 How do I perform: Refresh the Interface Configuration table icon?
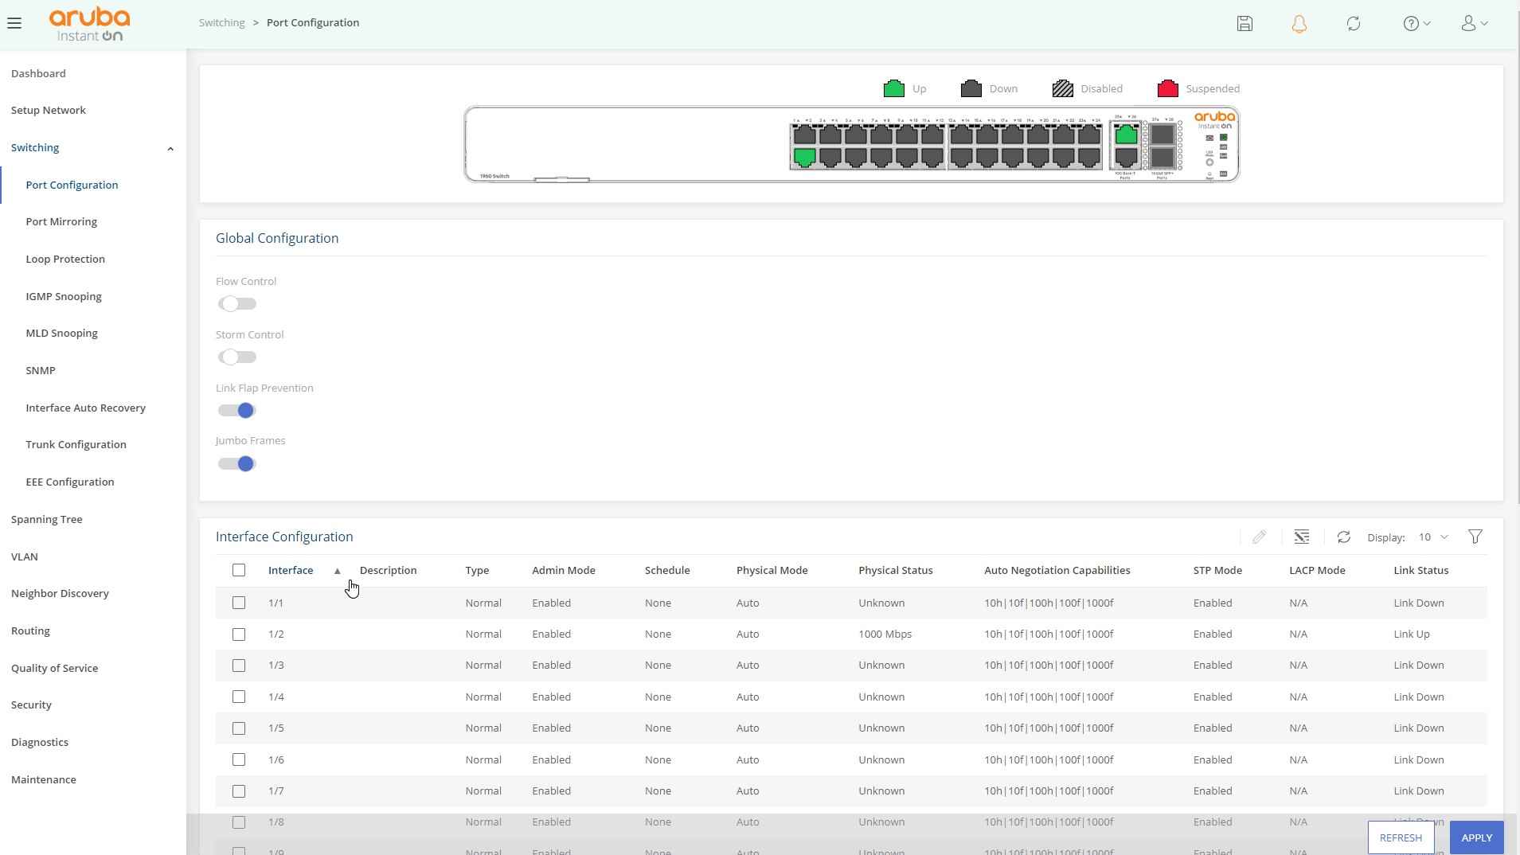tap(1343, 537)
